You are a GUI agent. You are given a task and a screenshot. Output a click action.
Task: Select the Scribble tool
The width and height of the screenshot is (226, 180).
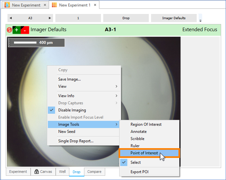click(x=149, y=139)
